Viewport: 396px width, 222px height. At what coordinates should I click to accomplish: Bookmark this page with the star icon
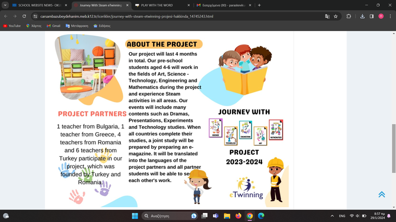pos(336,16)
